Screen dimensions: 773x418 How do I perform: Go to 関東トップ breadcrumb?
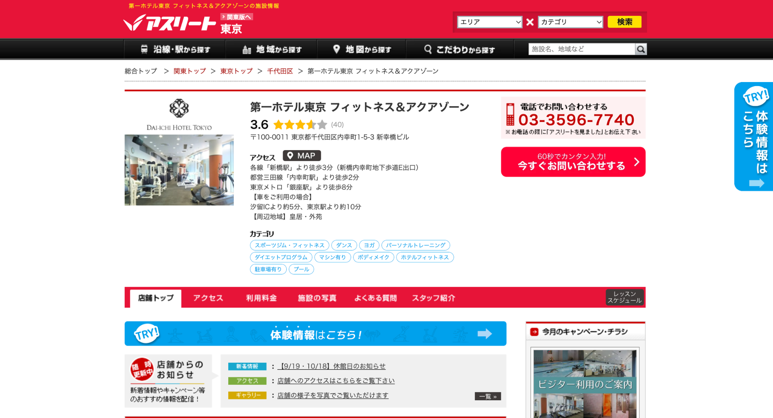click(x=190, y=71)
